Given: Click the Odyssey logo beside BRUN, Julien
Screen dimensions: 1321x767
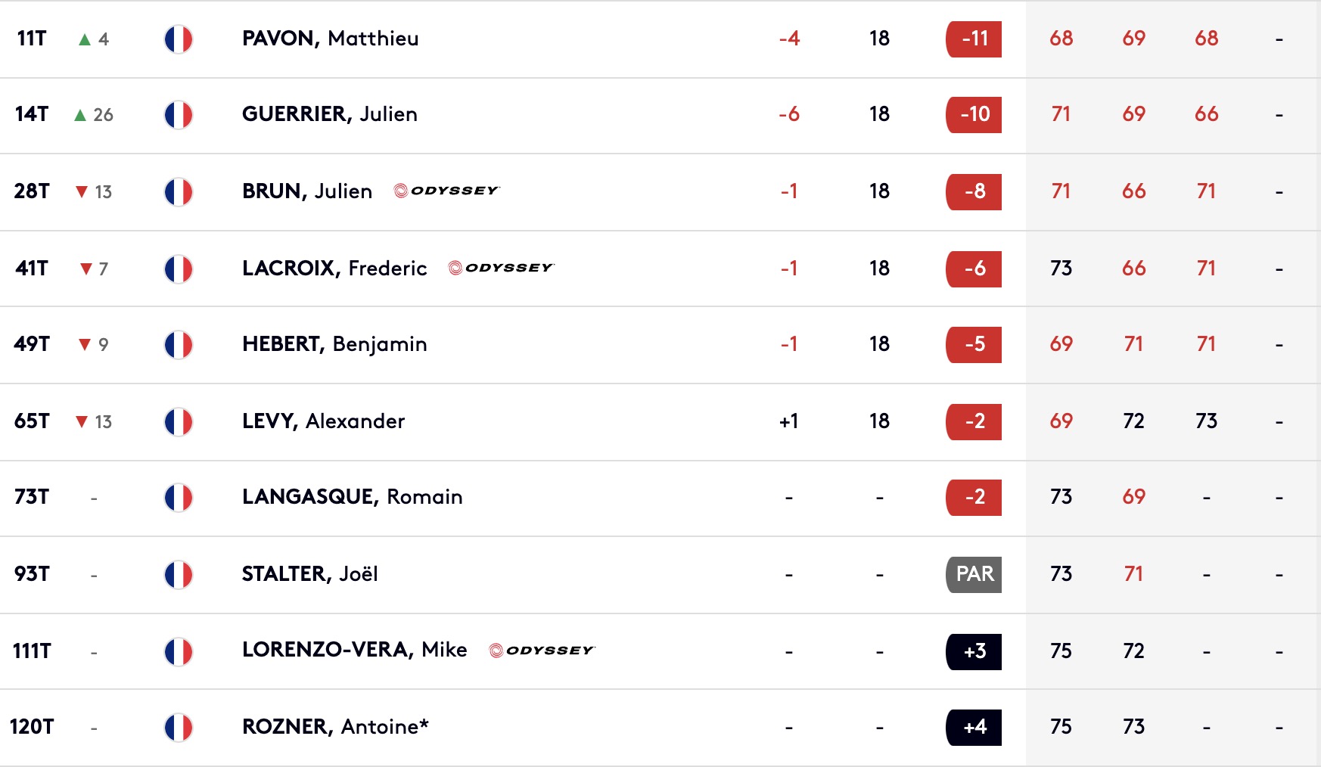Looking at the screenshot, I should (x=446, y=191).
